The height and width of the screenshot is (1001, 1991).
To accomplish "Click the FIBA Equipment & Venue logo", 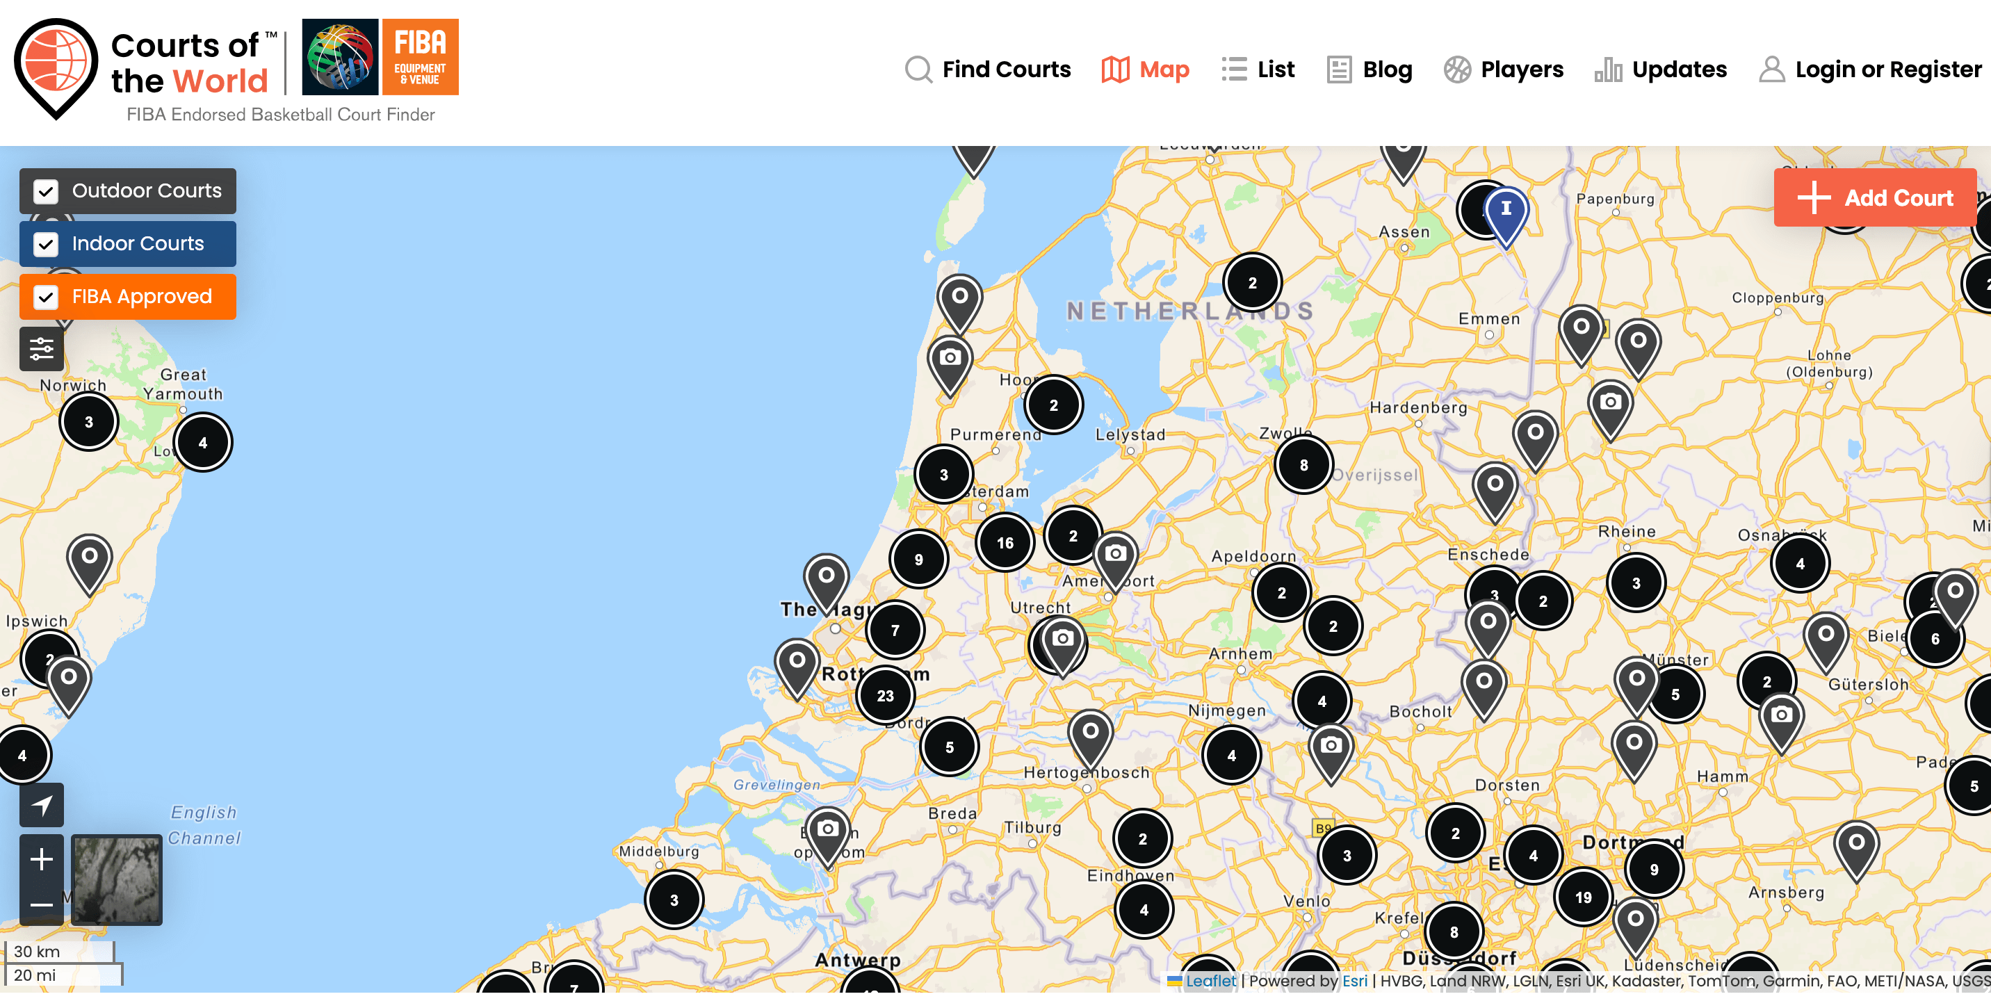I will [x=380, y=57].
